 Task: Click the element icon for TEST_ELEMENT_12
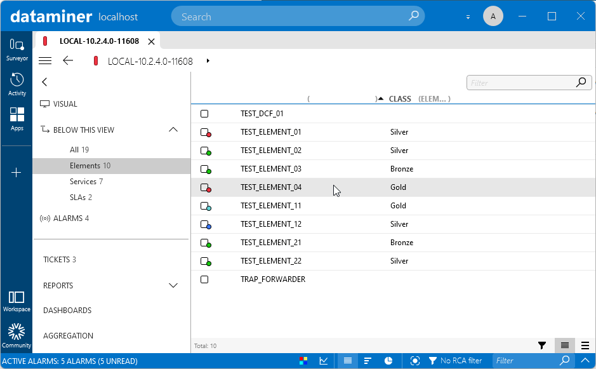point(206,224)
